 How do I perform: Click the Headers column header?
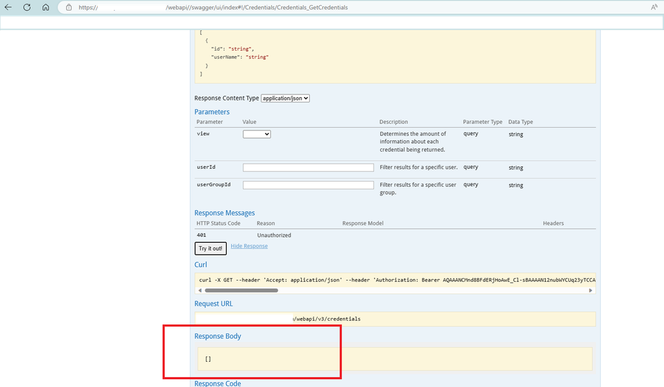(553, 223)
